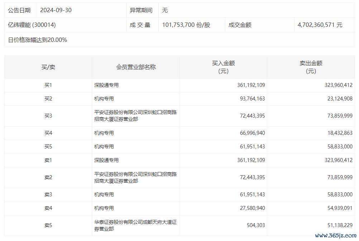Click the 无 value for 异常期间
This screenshot has width=359, height=241.
tap(165, 10)
